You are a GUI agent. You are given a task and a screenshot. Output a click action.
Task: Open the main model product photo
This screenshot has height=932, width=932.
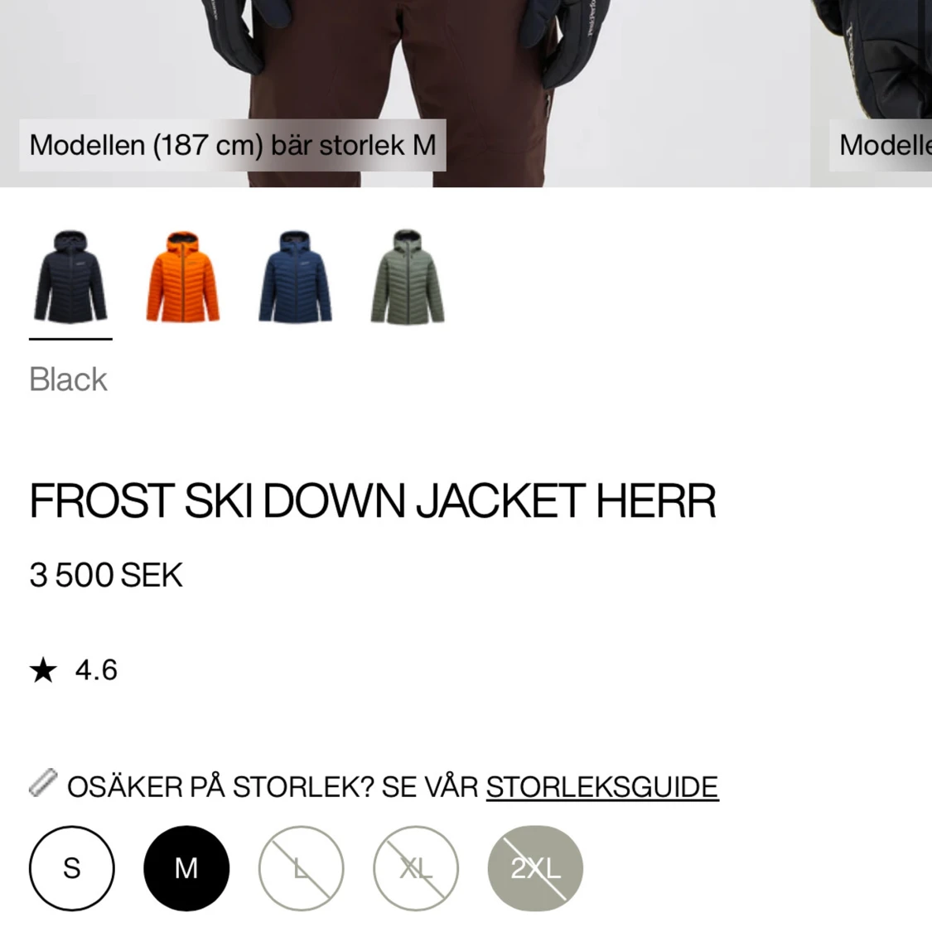pyautogui.click(x=405, y=94)
